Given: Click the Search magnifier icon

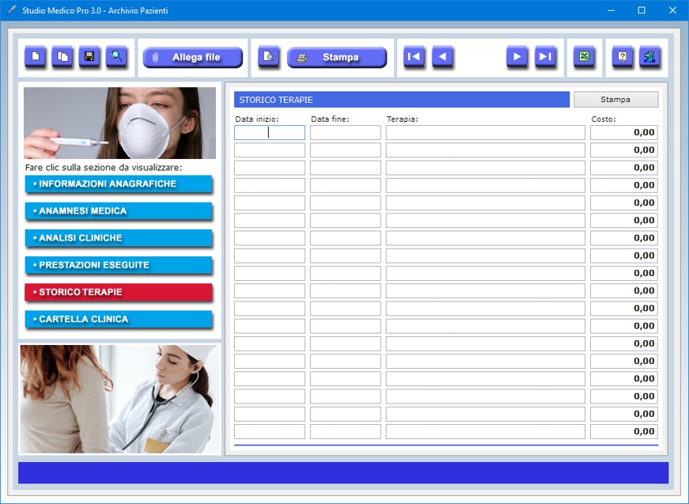Looking at the screenshot, I should pyautogui.click(x=116, y=57).
